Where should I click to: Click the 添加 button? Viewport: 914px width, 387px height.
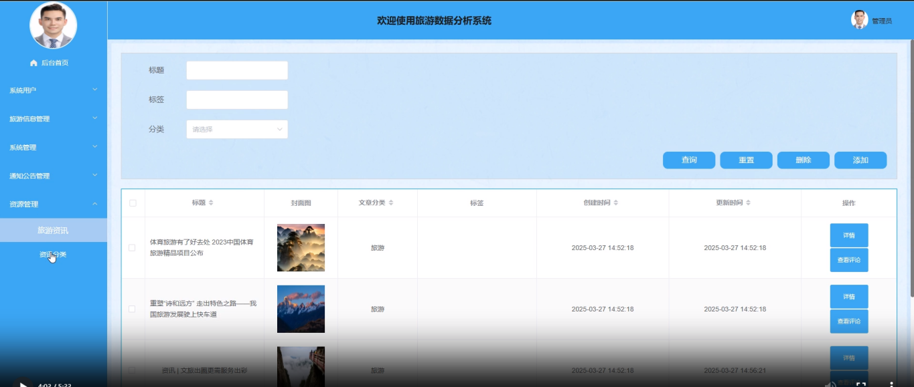point(860,160)
